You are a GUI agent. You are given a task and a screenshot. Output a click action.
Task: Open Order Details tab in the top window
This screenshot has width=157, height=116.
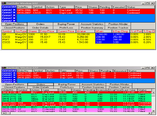[40, 28]
